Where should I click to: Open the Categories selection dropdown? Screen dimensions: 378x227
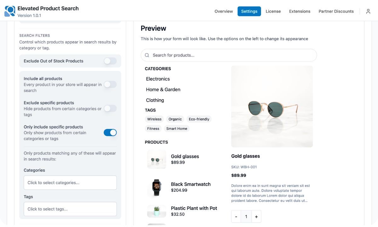click(x=70, y=183)
